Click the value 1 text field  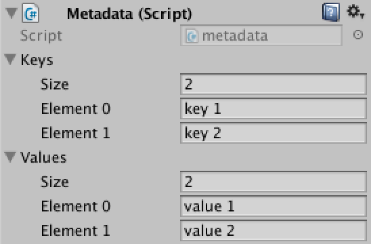pos(274,206)
